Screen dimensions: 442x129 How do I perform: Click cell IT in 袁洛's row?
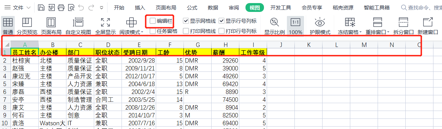(80, 123)
